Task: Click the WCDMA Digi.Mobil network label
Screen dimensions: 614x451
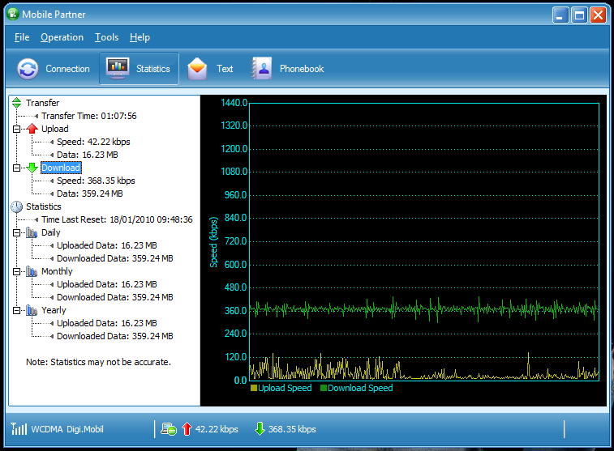Action: [x=67, y=429]
